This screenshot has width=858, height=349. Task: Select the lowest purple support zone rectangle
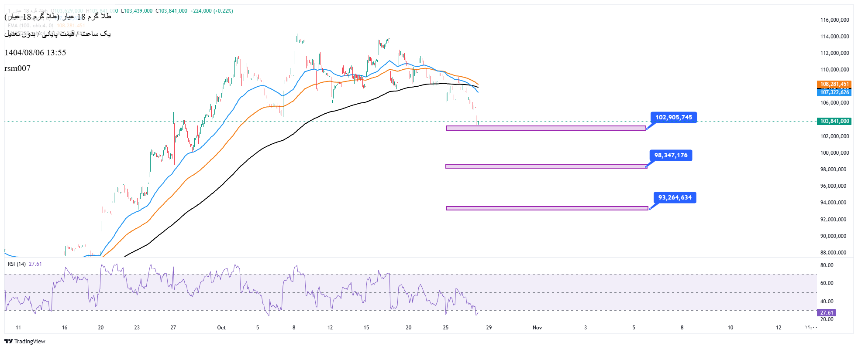coord(547,208)
